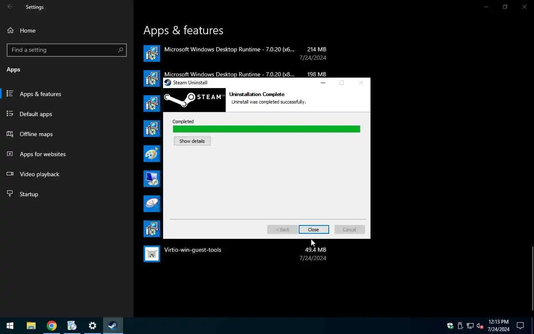Click the green Completed progress bar
534x334 pixels.
click(266, 129)
